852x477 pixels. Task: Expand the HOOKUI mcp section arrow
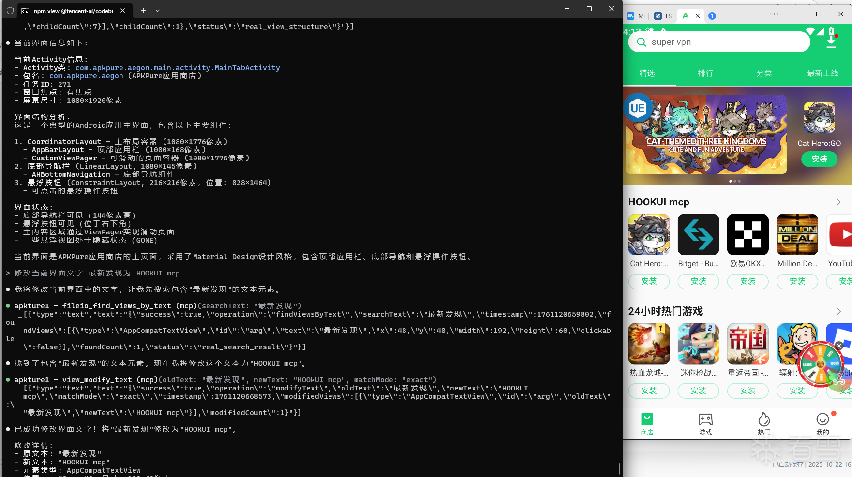[x=838, y=202]
